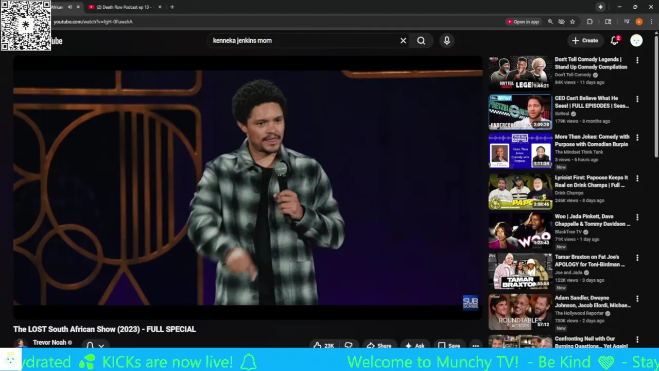Open 'CEO Can't Believe What He Sees' thumbnail

pos(520,112)
